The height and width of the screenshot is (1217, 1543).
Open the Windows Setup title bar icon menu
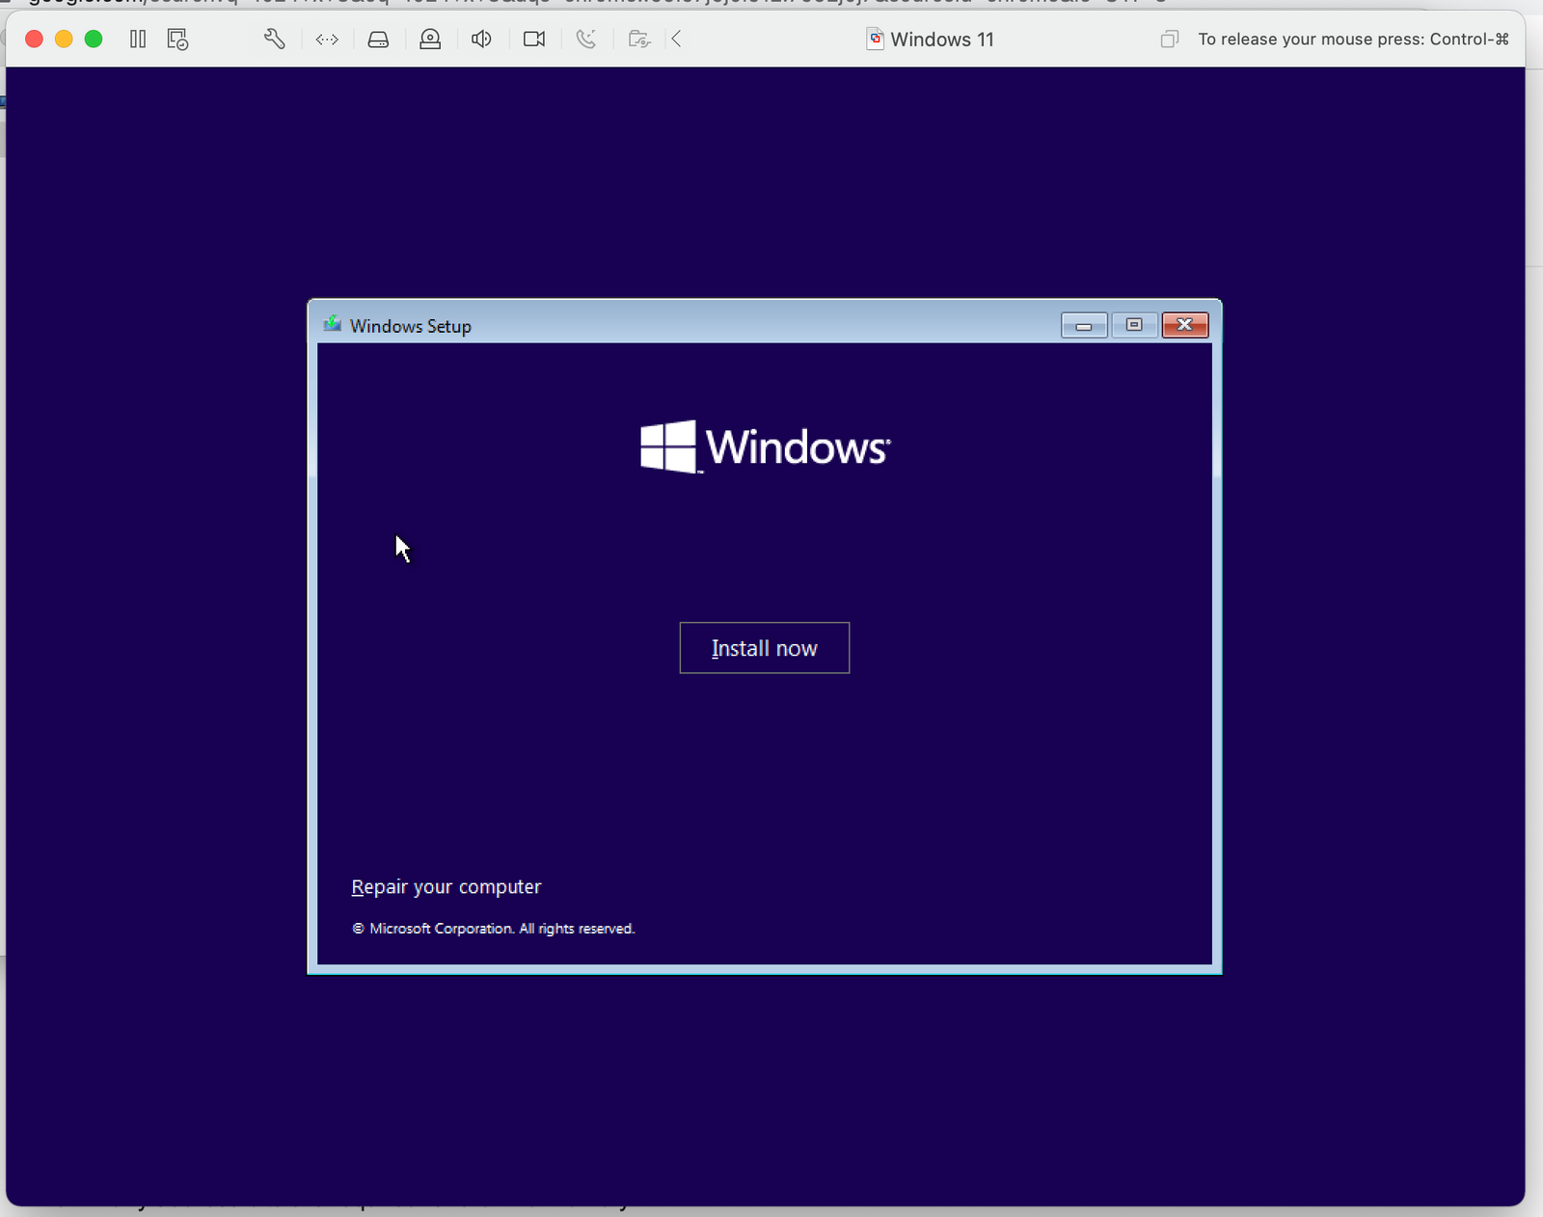coord(333,325)
